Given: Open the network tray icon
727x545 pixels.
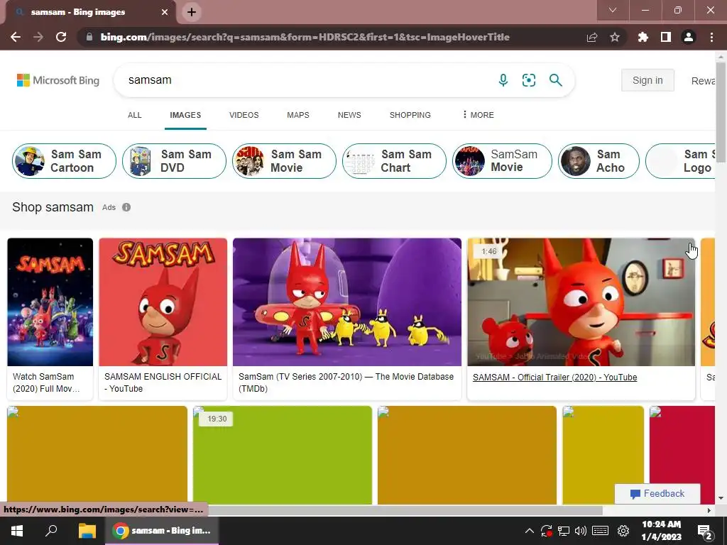Looking at the screenshot, I should coord(564,531).
